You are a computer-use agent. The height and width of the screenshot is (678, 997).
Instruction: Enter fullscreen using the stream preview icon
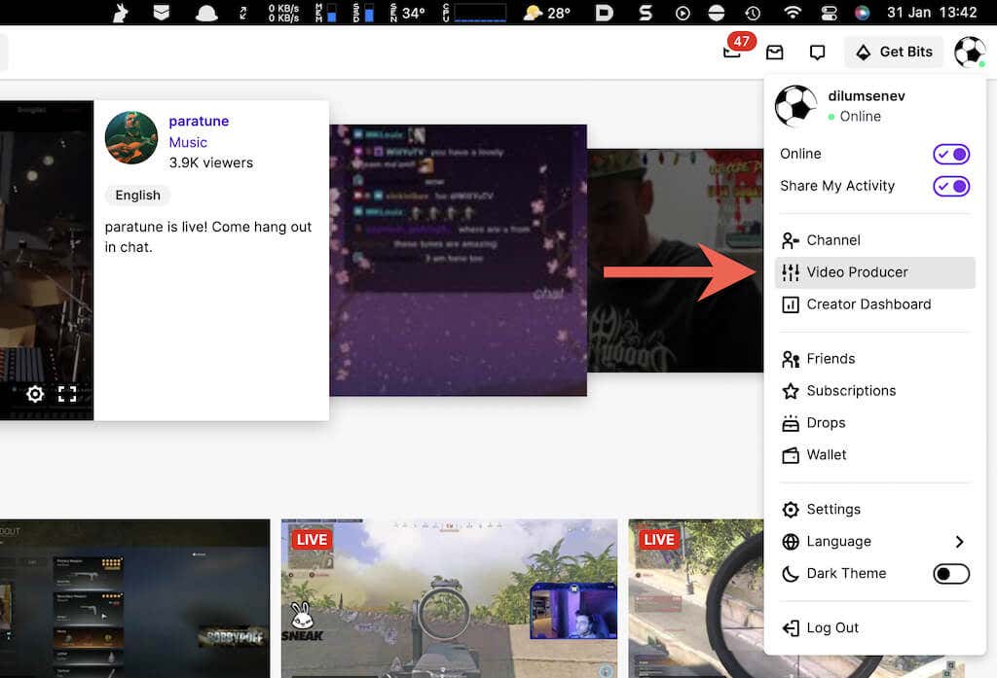point(66,394)
